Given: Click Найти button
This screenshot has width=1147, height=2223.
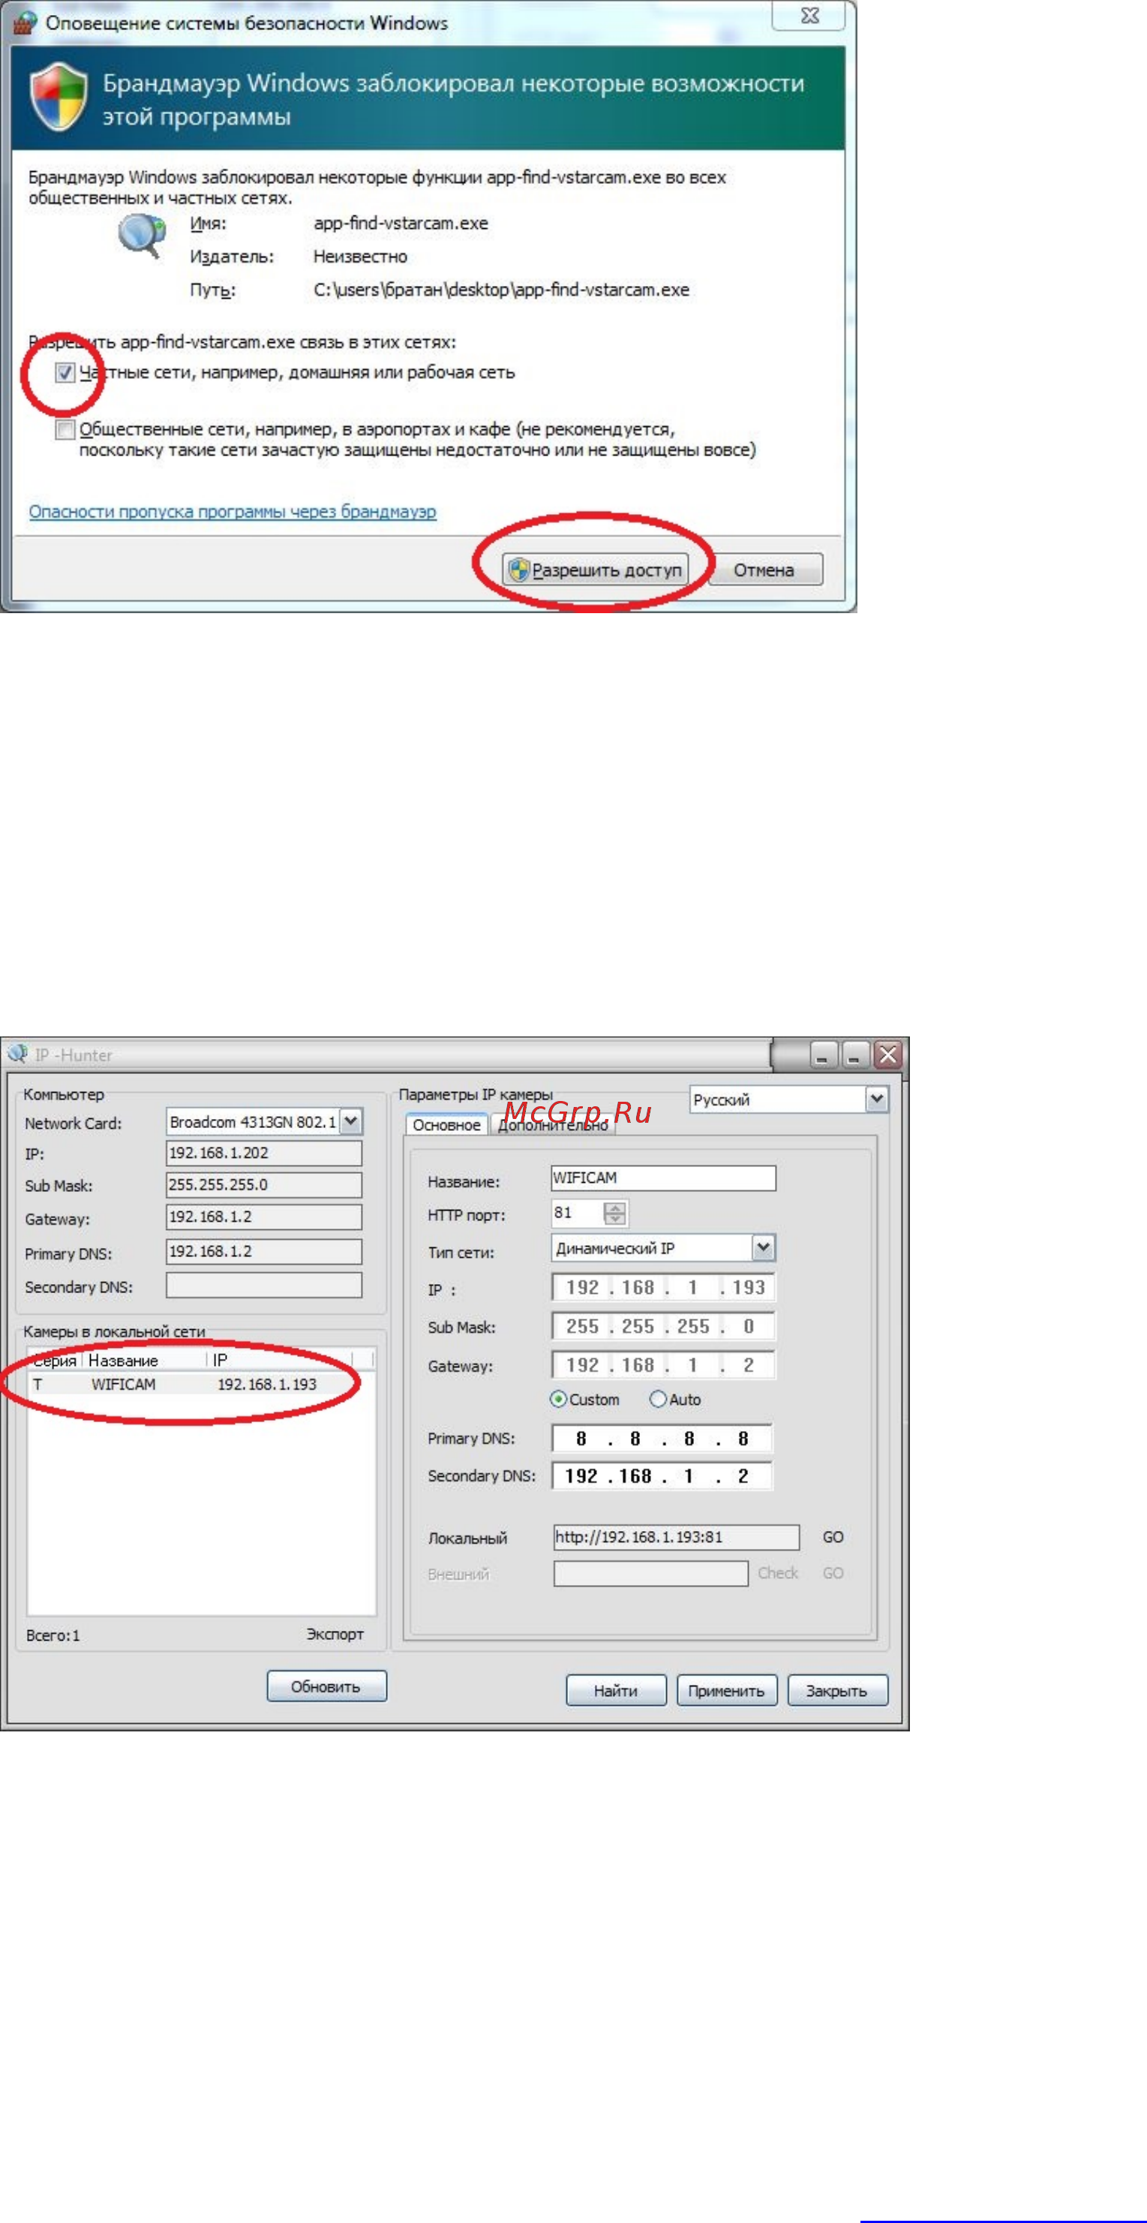Looking at the screenshot, I should pos(616,1691).
